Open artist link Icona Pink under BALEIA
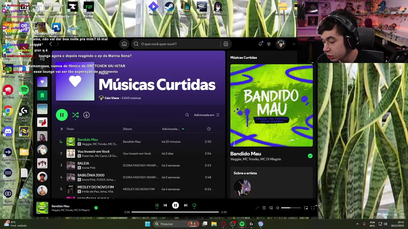The image size is (408, 229). (89, 168)
